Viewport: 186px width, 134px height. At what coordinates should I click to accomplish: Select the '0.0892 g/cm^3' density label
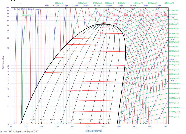pos(174,28)
